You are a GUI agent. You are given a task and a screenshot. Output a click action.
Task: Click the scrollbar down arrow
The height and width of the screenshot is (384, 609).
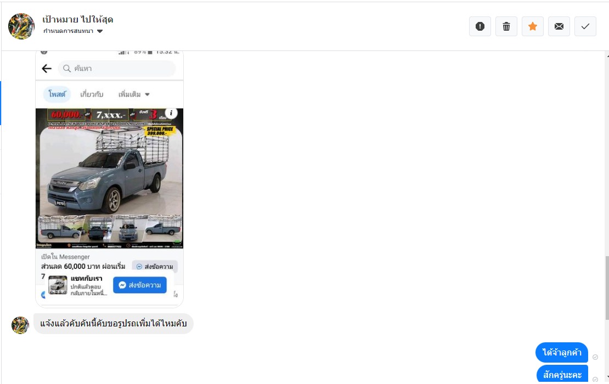(x=607, y=377)
